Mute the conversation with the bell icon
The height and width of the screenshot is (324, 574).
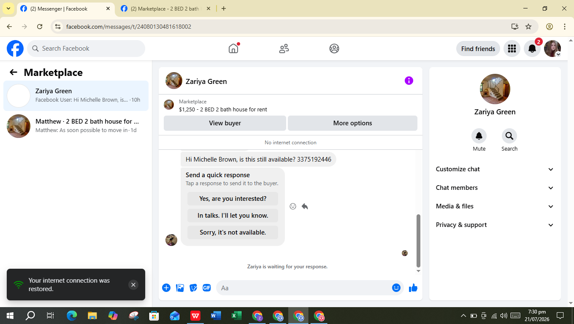479,136
